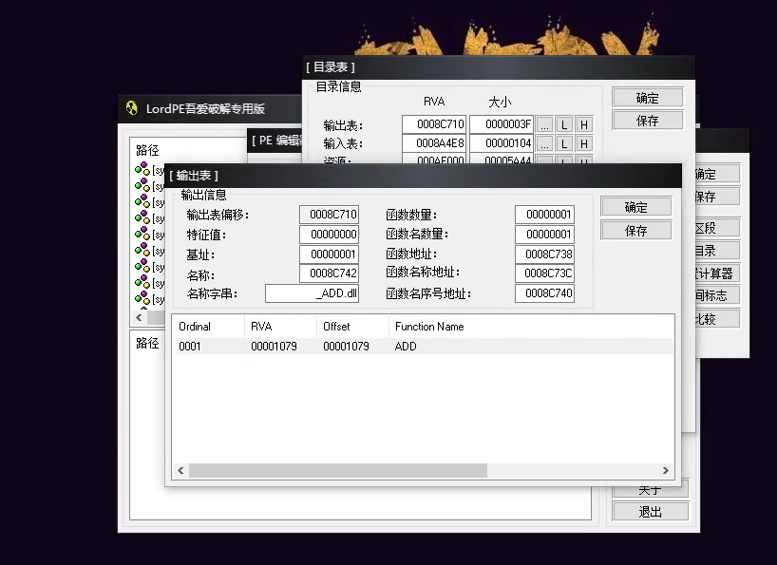Image resolution: width=777 pixels, height=565 pixels.
Task: Click the second process icon in 路径 list
Action: (x=142, y=185)
